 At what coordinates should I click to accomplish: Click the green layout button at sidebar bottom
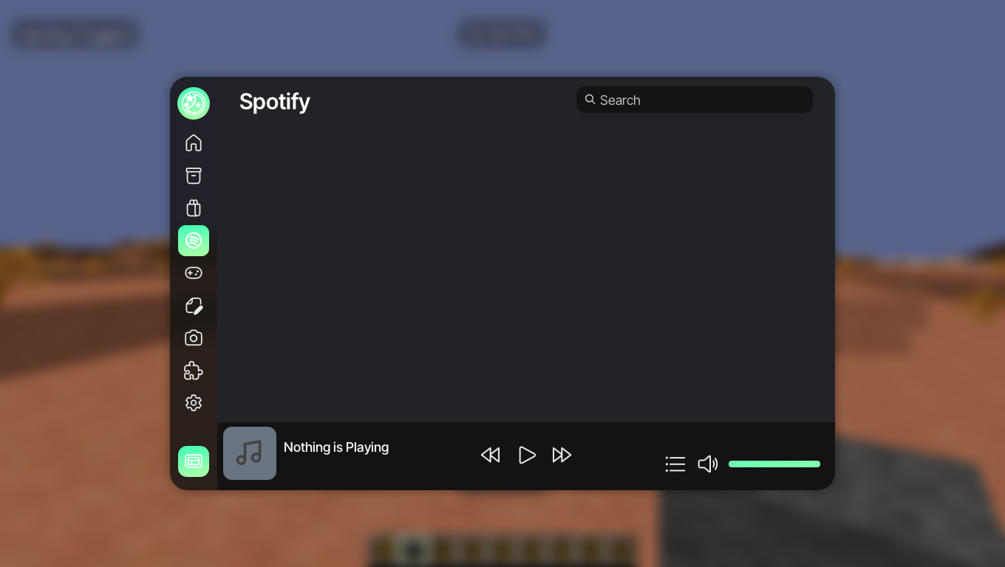(194, 461)
